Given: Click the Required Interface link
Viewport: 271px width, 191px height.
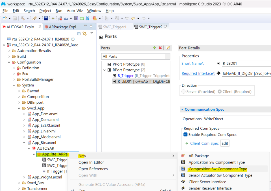Looking at the screenshot, I should pyautogui.click(x=198, y=73).
